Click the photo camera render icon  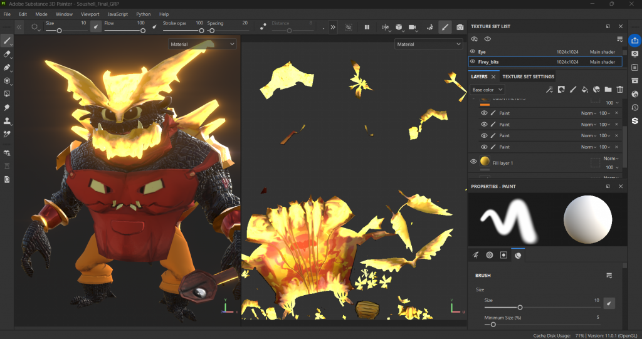[460, 27]
